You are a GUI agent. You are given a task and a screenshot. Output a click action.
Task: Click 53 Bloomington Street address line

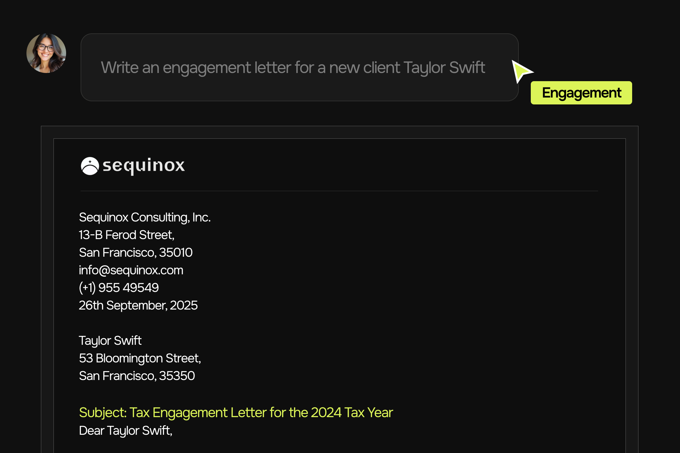pyautogui.click(x=140, y=358)
